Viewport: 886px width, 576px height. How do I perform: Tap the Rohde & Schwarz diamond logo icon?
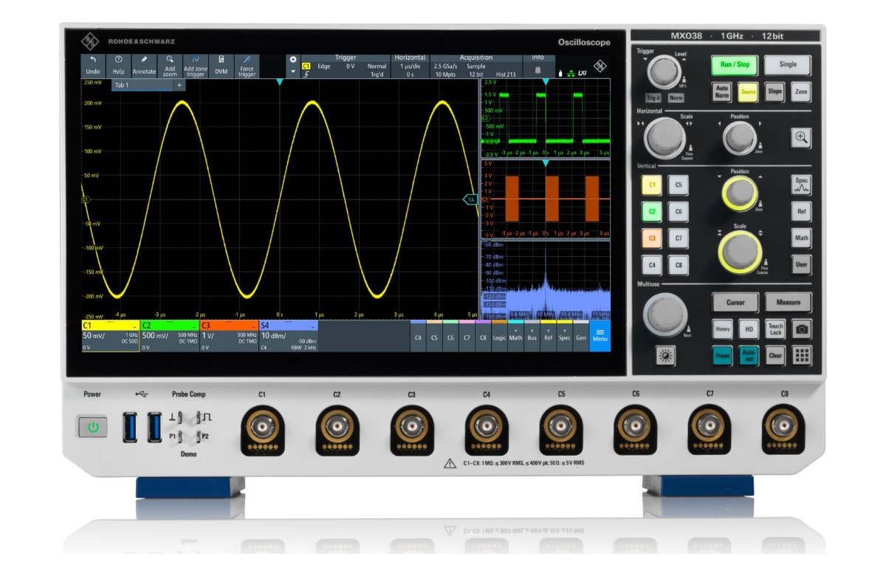(600, 66)
